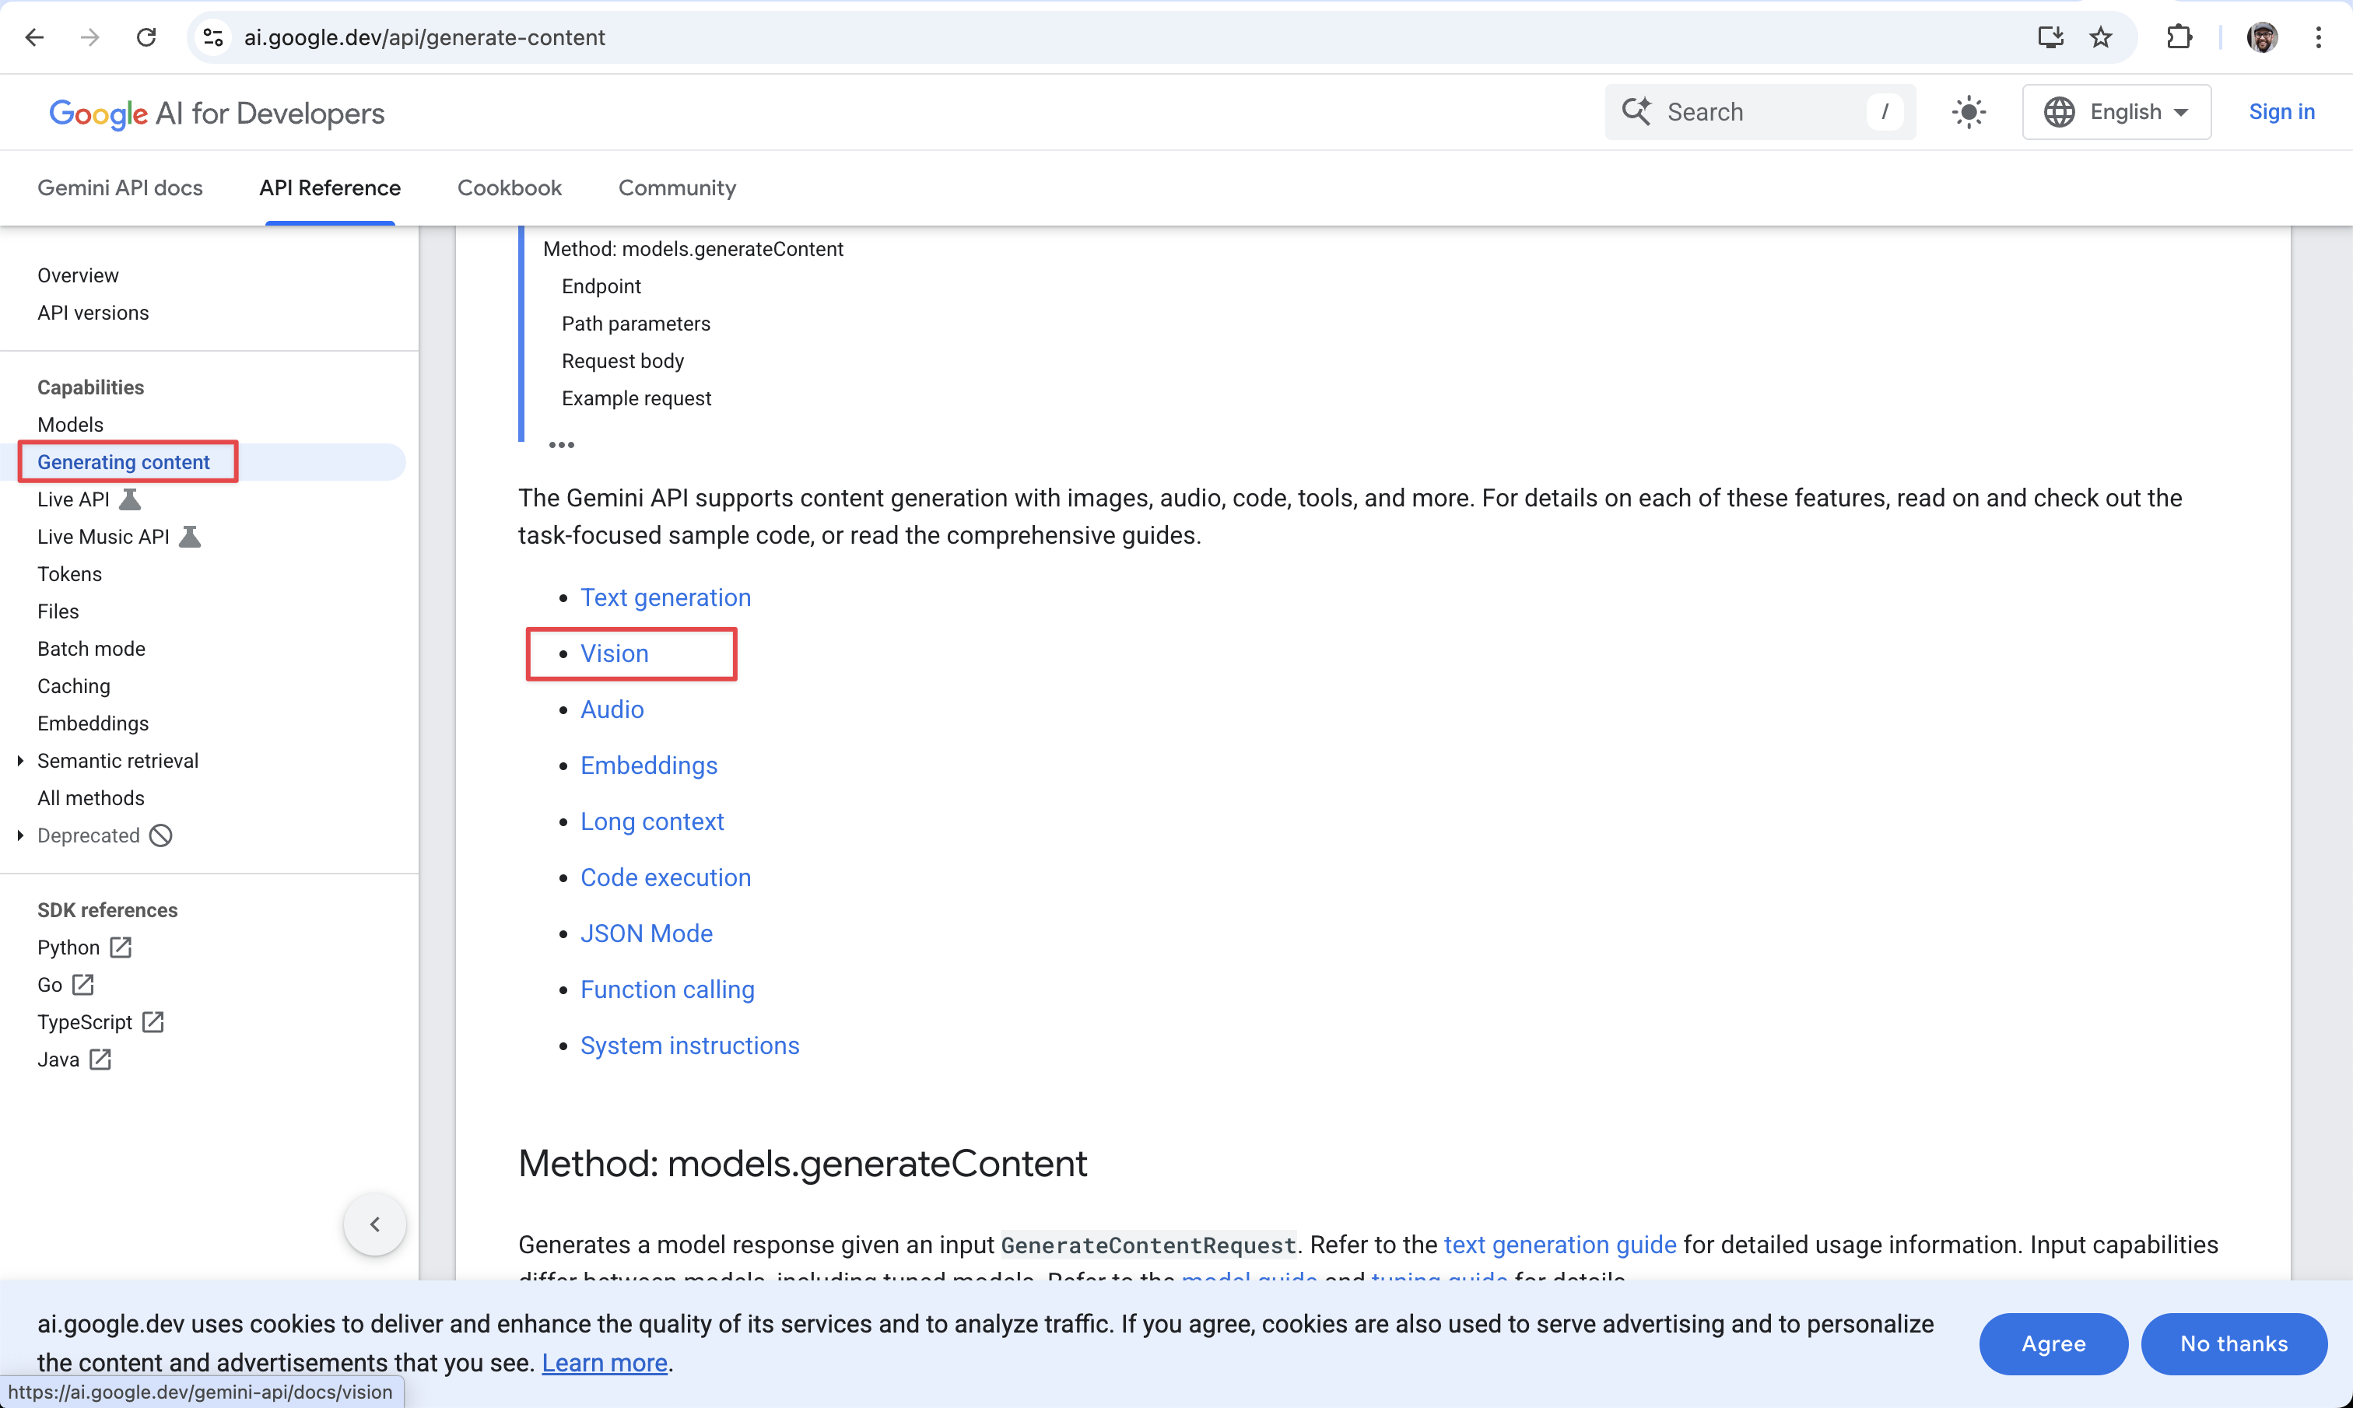Open the Audio guide link
2353x1408 pixels.
click(x=612, y=709)
